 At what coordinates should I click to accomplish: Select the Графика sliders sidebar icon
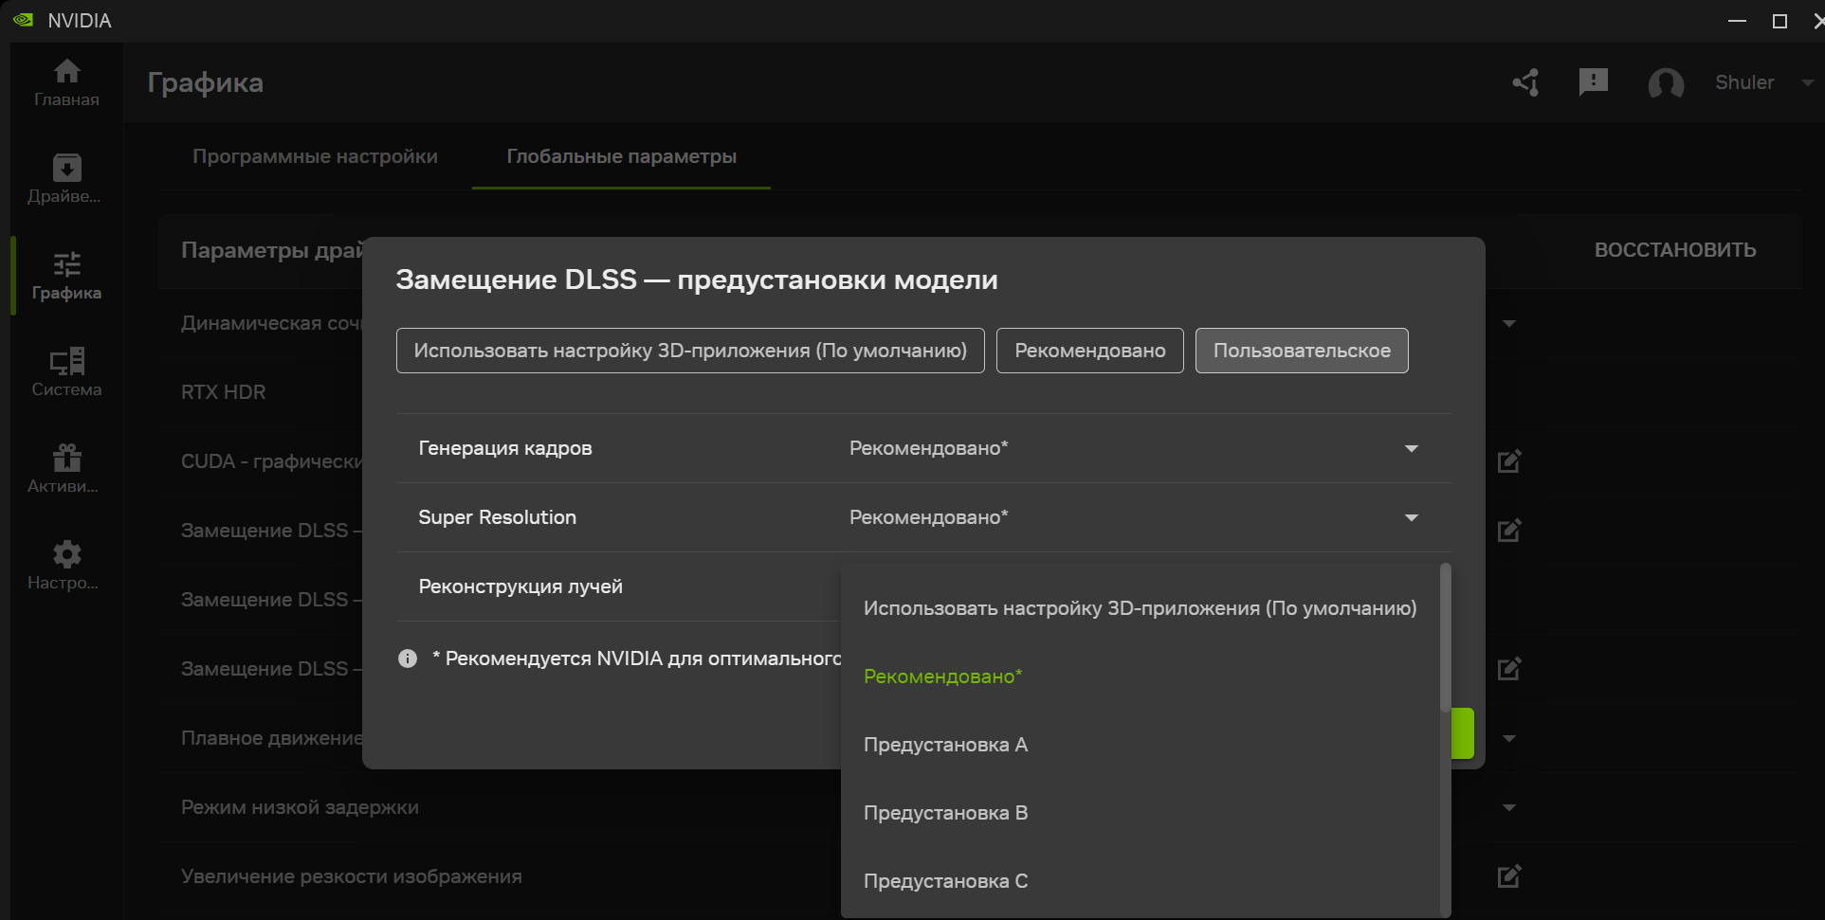(66, 264)
